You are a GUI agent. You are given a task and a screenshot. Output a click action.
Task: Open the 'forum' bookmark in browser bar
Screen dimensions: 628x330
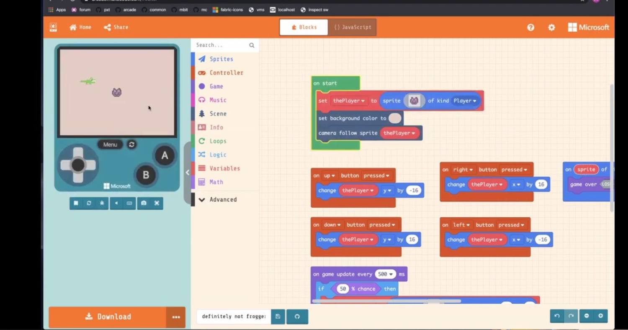pyautogui.click(x=81, y=10)
